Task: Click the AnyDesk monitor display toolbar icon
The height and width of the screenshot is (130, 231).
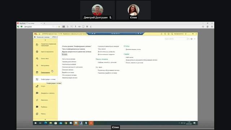Action: [83, 27]
